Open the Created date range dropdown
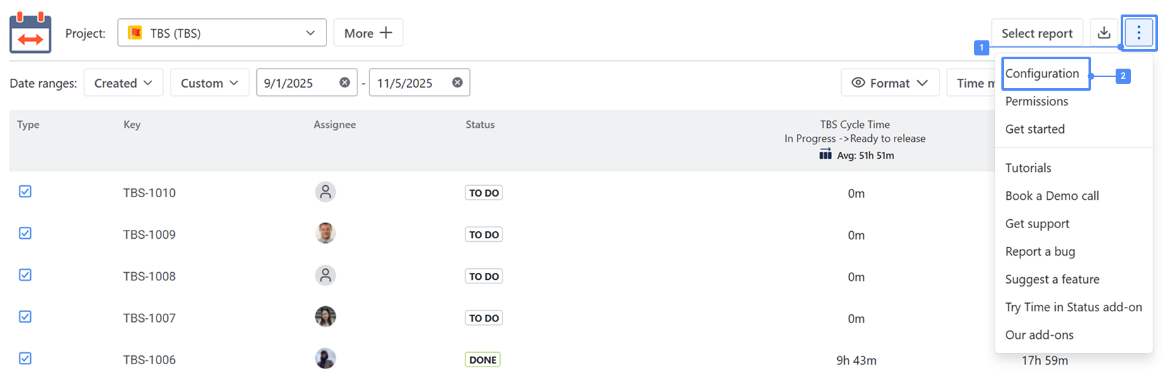The image size is (1163, 378). click(x=123, y=83)
